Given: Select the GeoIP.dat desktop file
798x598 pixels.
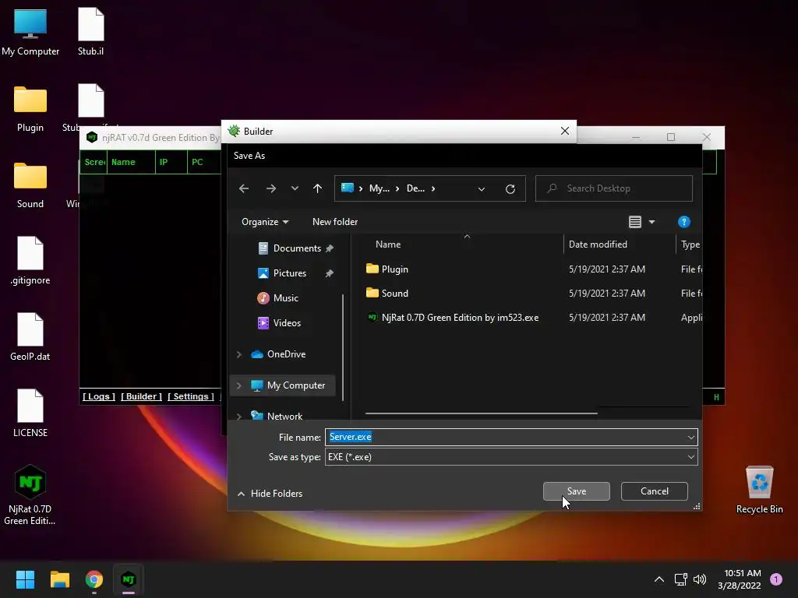Looking at the screenshot, I should [x=30, y=337].
